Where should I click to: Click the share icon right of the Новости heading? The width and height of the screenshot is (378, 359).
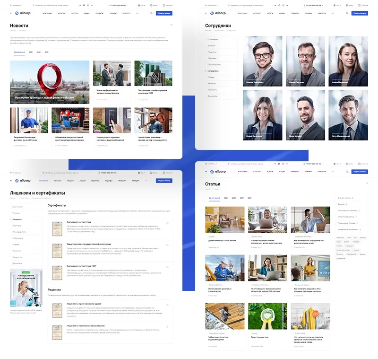171,25
